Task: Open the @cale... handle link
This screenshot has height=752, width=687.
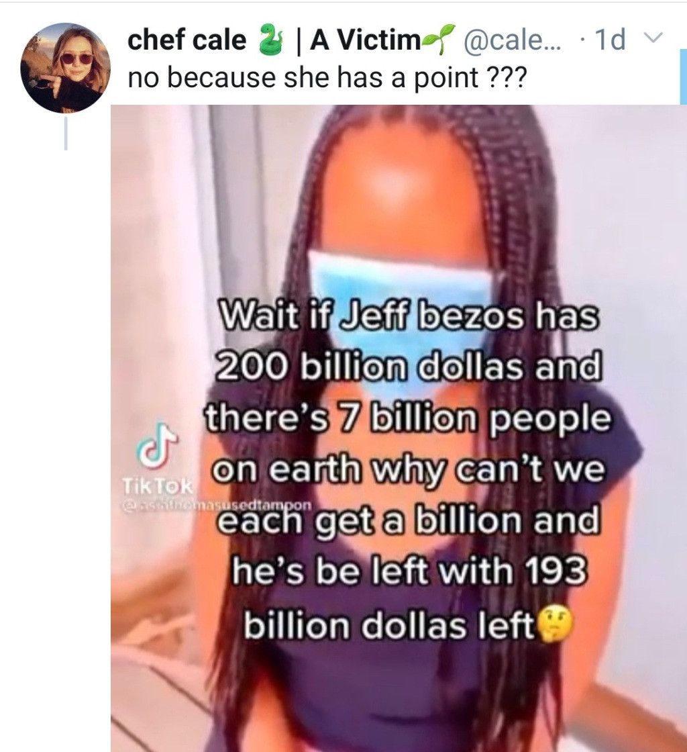Action: pyautogui.click(x=511, y=40)
